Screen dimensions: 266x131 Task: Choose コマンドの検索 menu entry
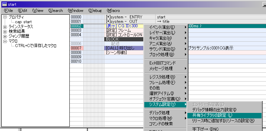[x=166, y=124]
